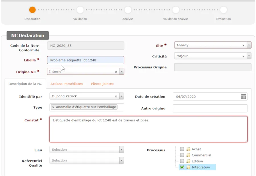The height and width of the screenshot is (176, 256).
Task: Click the Intégration folder icon
Action: click(188, 167)
